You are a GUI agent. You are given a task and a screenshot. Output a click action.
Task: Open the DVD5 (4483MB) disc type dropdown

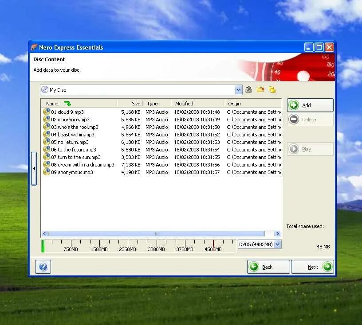point(278,244)
